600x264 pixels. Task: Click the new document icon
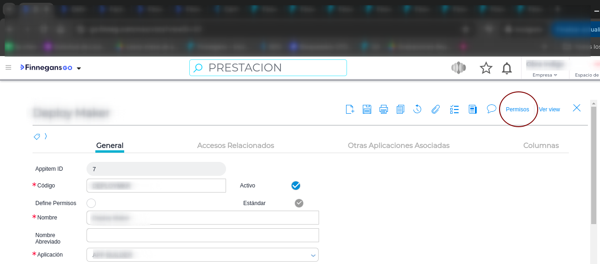[350, 109]
